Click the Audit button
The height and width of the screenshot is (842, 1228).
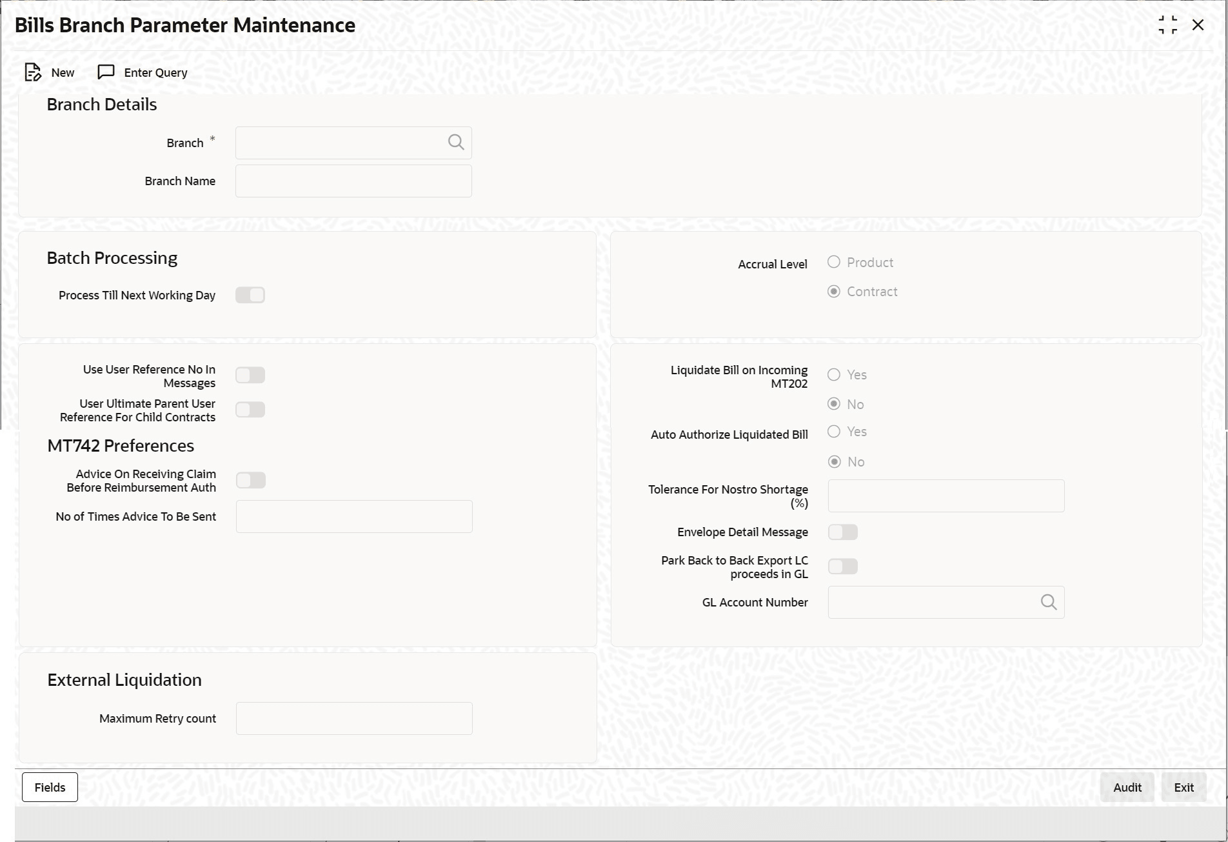(1127, 787)
